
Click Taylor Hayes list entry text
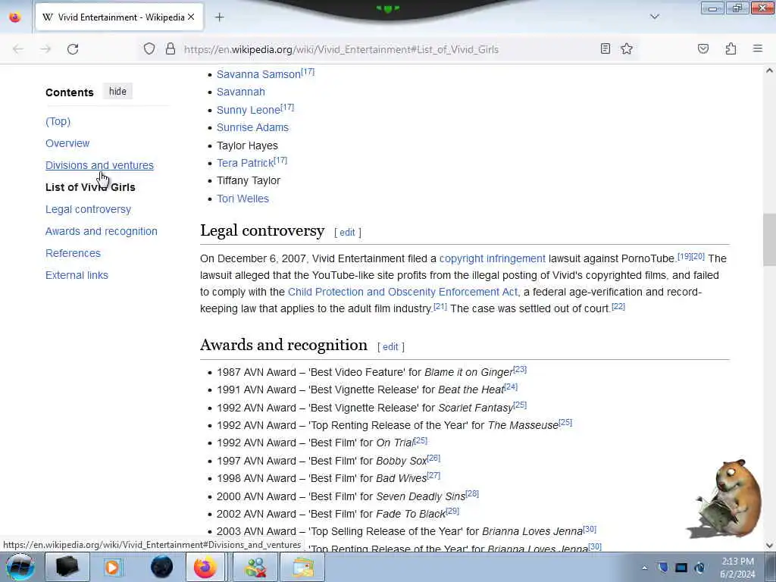247,145
